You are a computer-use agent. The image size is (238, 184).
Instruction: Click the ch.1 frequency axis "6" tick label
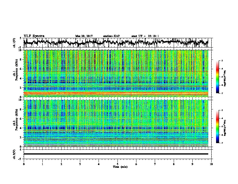(x=21, y=69)
